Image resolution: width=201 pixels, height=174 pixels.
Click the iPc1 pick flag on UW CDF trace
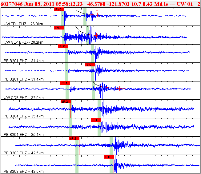[65, 83]
